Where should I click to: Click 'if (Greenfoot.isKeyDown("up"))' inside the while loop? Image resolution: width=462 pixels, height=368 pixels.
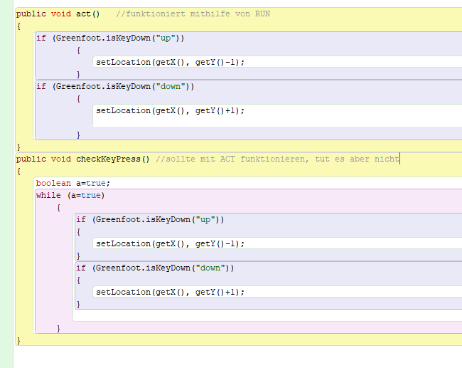pyautogui.click(x=150, y=219)
